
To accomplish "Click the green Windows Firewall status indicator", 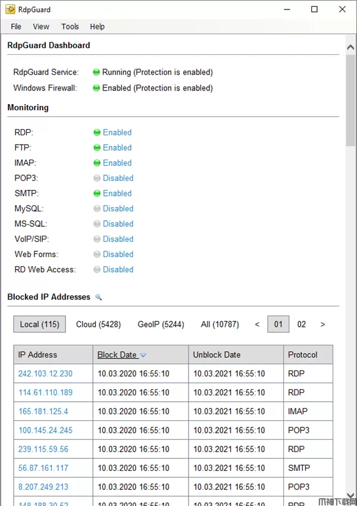I will pyautogui.click(x=96, y=88).
